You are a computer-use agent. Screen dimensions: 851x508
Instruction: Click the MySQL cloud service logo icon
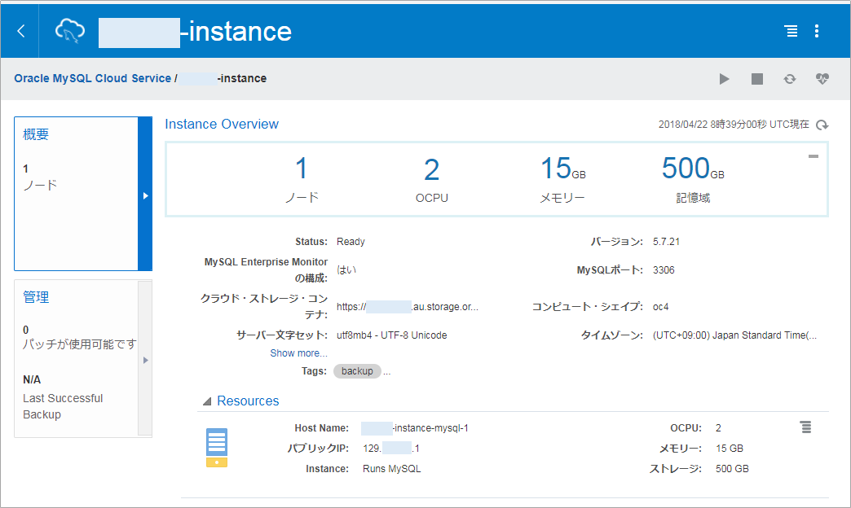coord(70,30)
